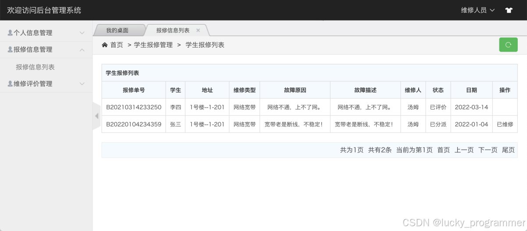Click order number B20210314233250
This screenshot has height=231, width=527.
tap(134, 107)
